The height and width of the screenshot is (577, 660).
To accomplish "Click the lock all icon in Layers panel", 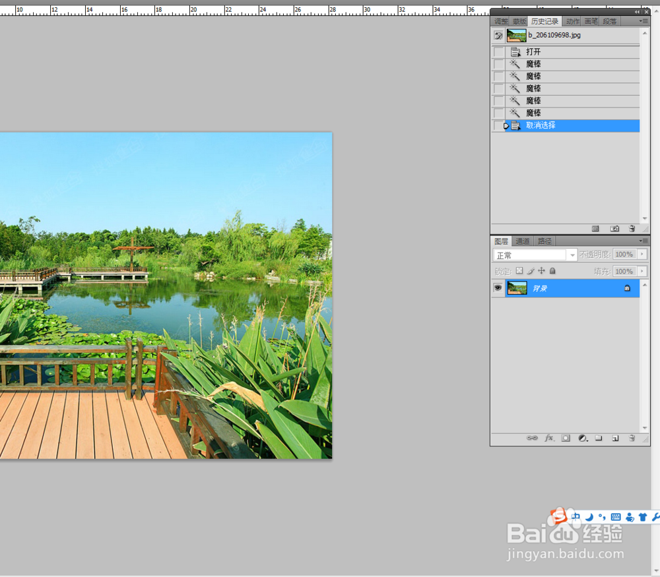I will 552,271.
